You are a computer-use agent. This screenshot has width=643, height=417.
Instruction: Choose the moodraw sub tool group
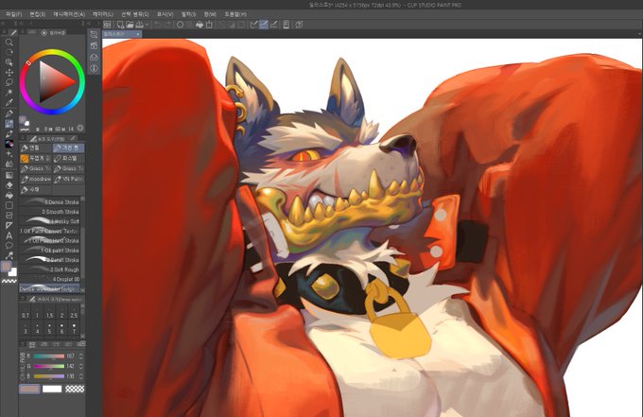click(36, 179)
